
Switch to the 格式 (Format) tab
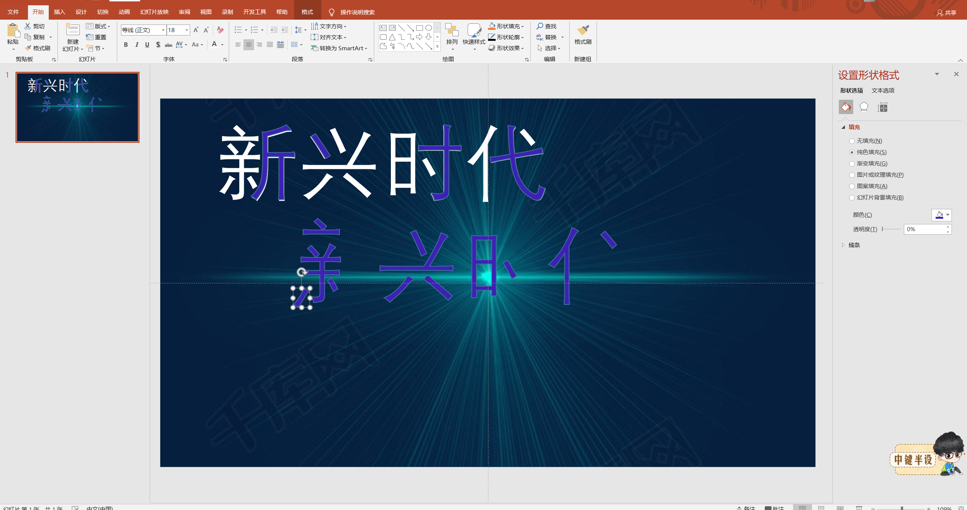[x=307, y=12]
